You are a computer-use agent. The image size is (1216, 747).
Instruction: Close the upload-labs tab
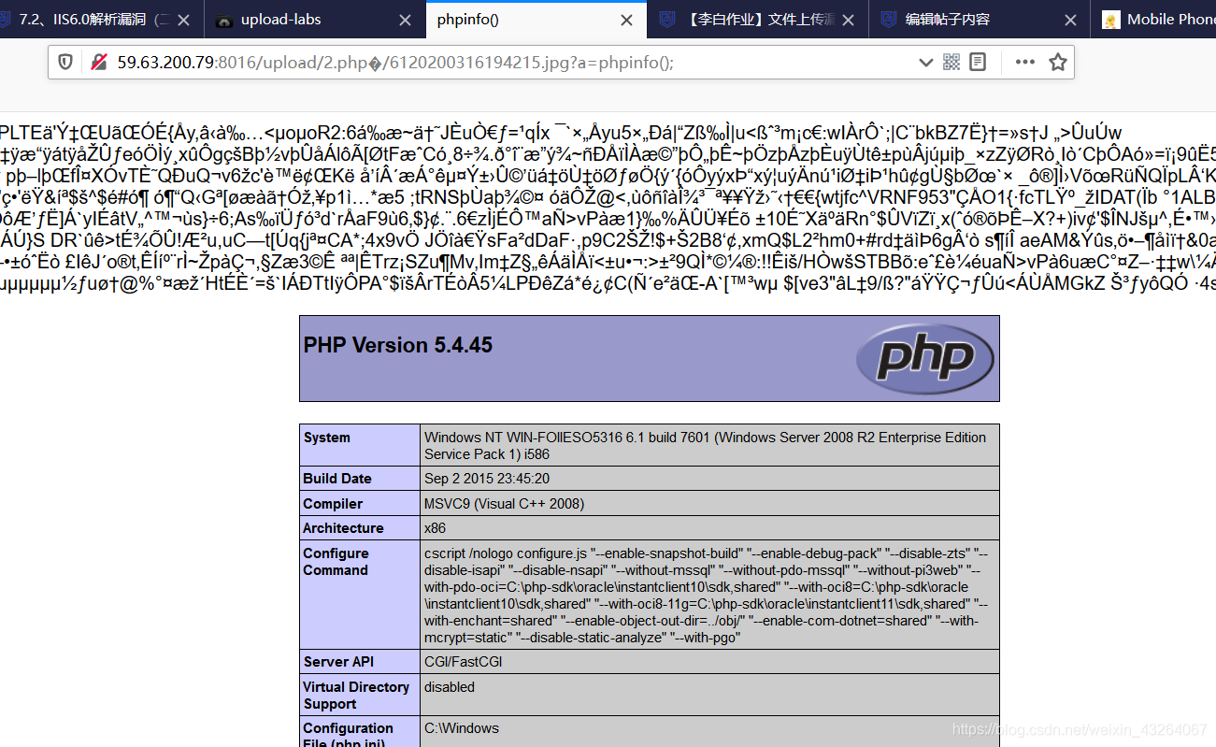click(x=405, y=20)
